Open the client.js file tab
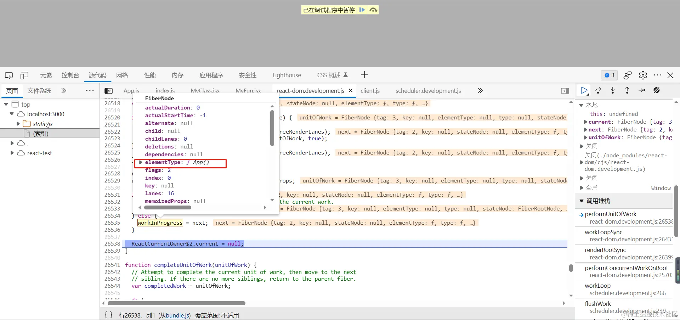The width and height of the screenshot is (680, 320). [370, 91]
